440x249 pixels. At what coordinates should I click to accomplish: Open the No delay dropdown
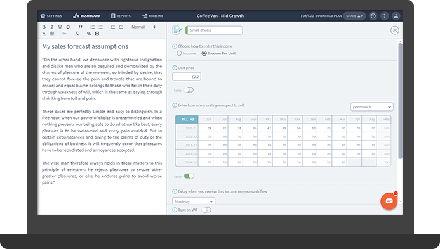pos(194,201)
